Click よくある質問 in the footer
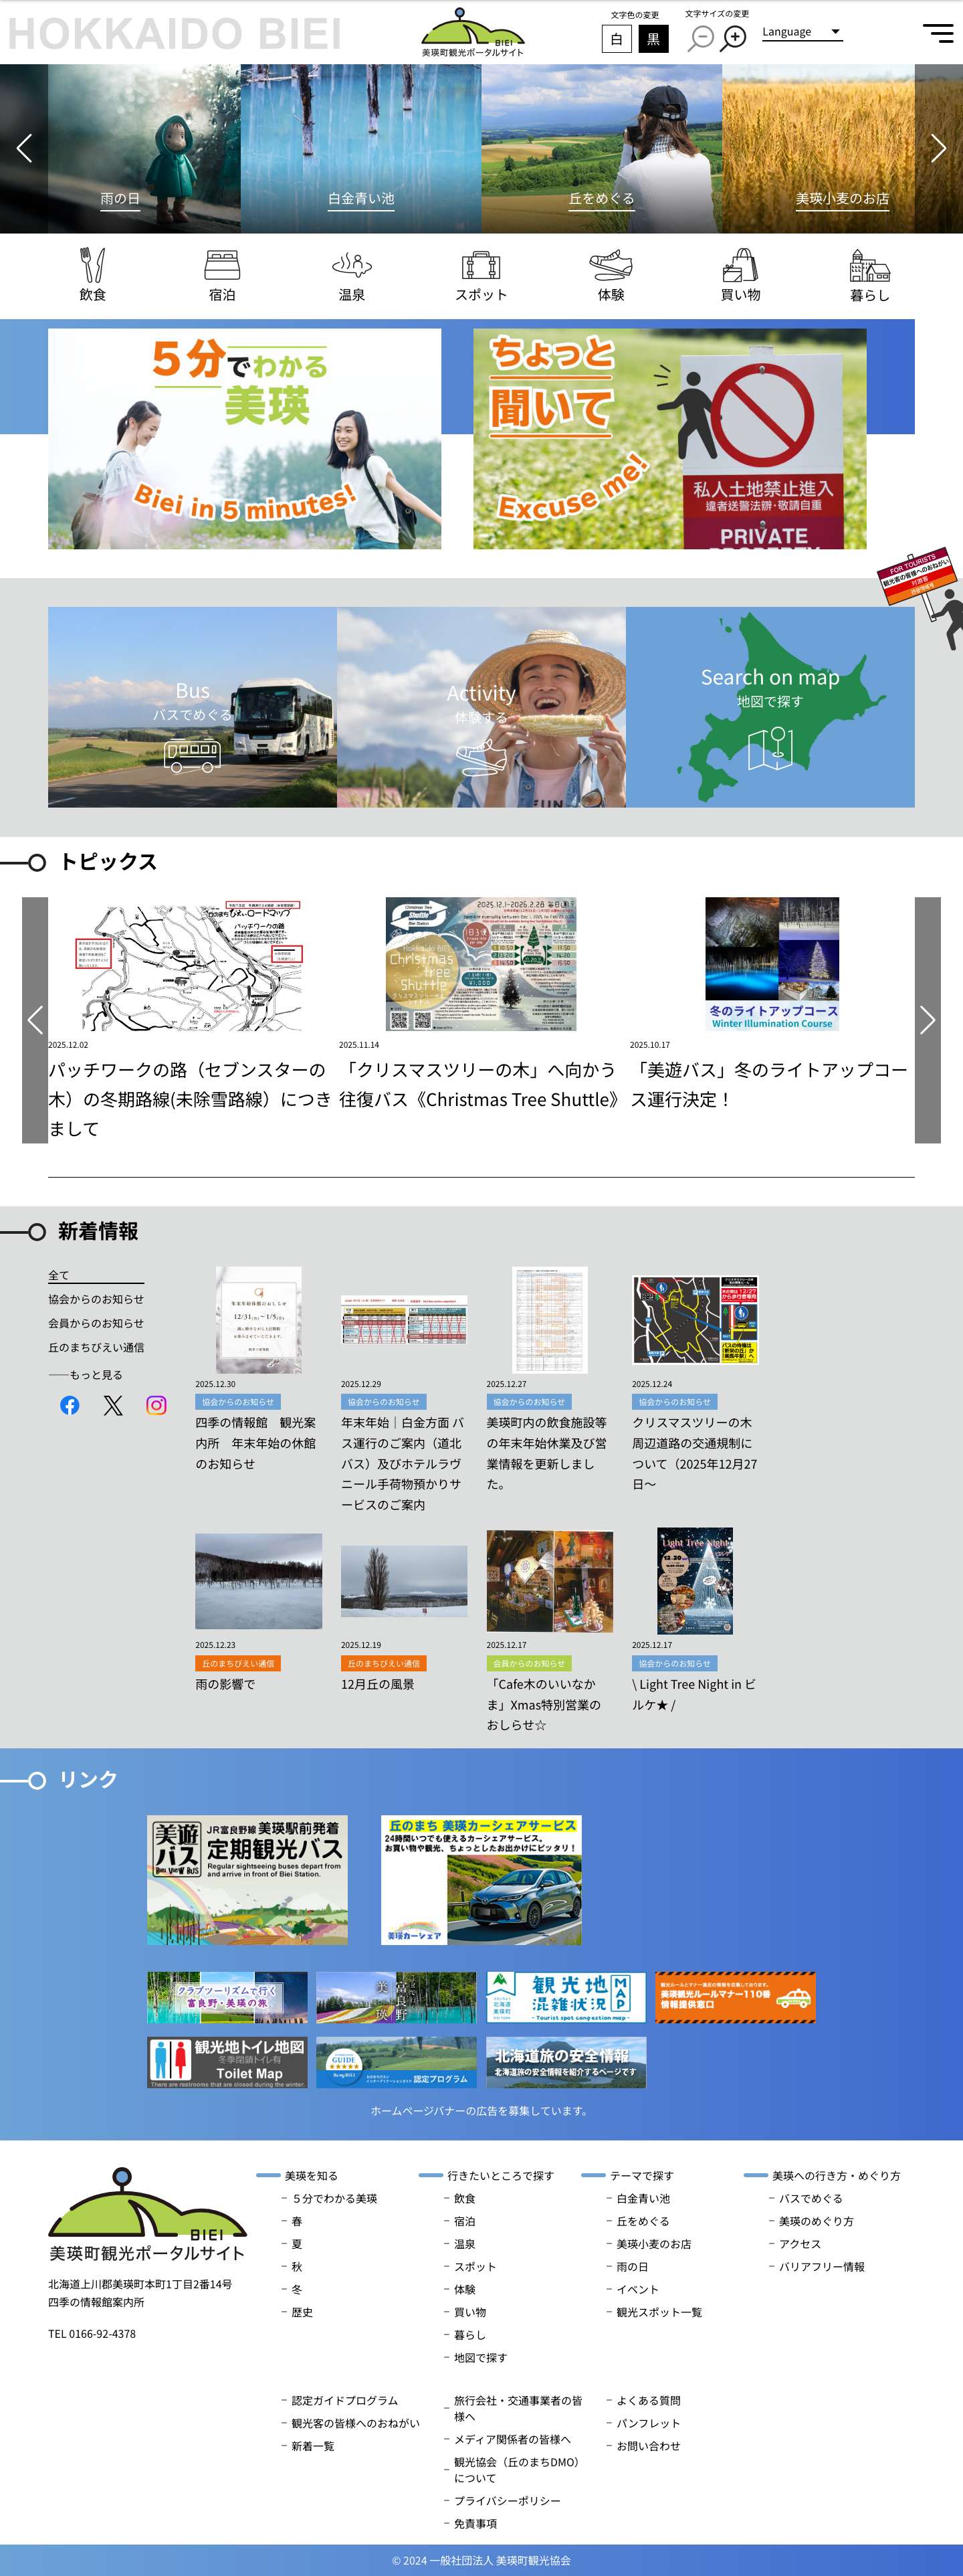Image resolution: width=963 pixels, height=2576 pixels. (x=648, y=2400)
